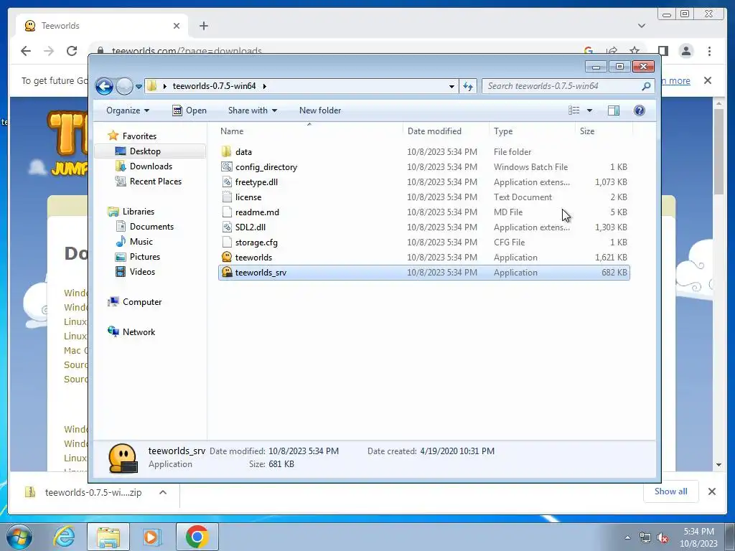Select the data folder icon
The width and height of the screenshot is (735, 551).
click(x=226, y=152)
